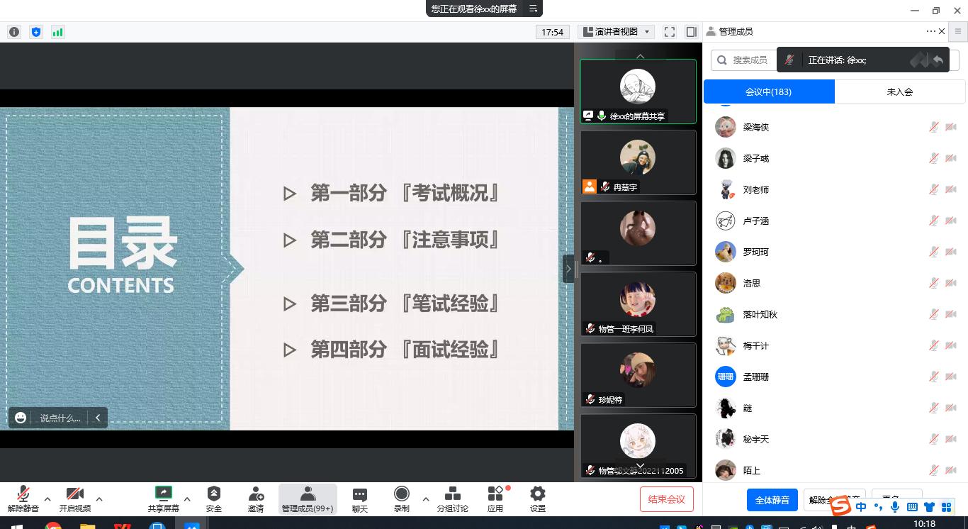Open the Apps (应用) icon
The height and width of the screenshot is (529, 968).
pyautogui.click(x=495, y=494)
